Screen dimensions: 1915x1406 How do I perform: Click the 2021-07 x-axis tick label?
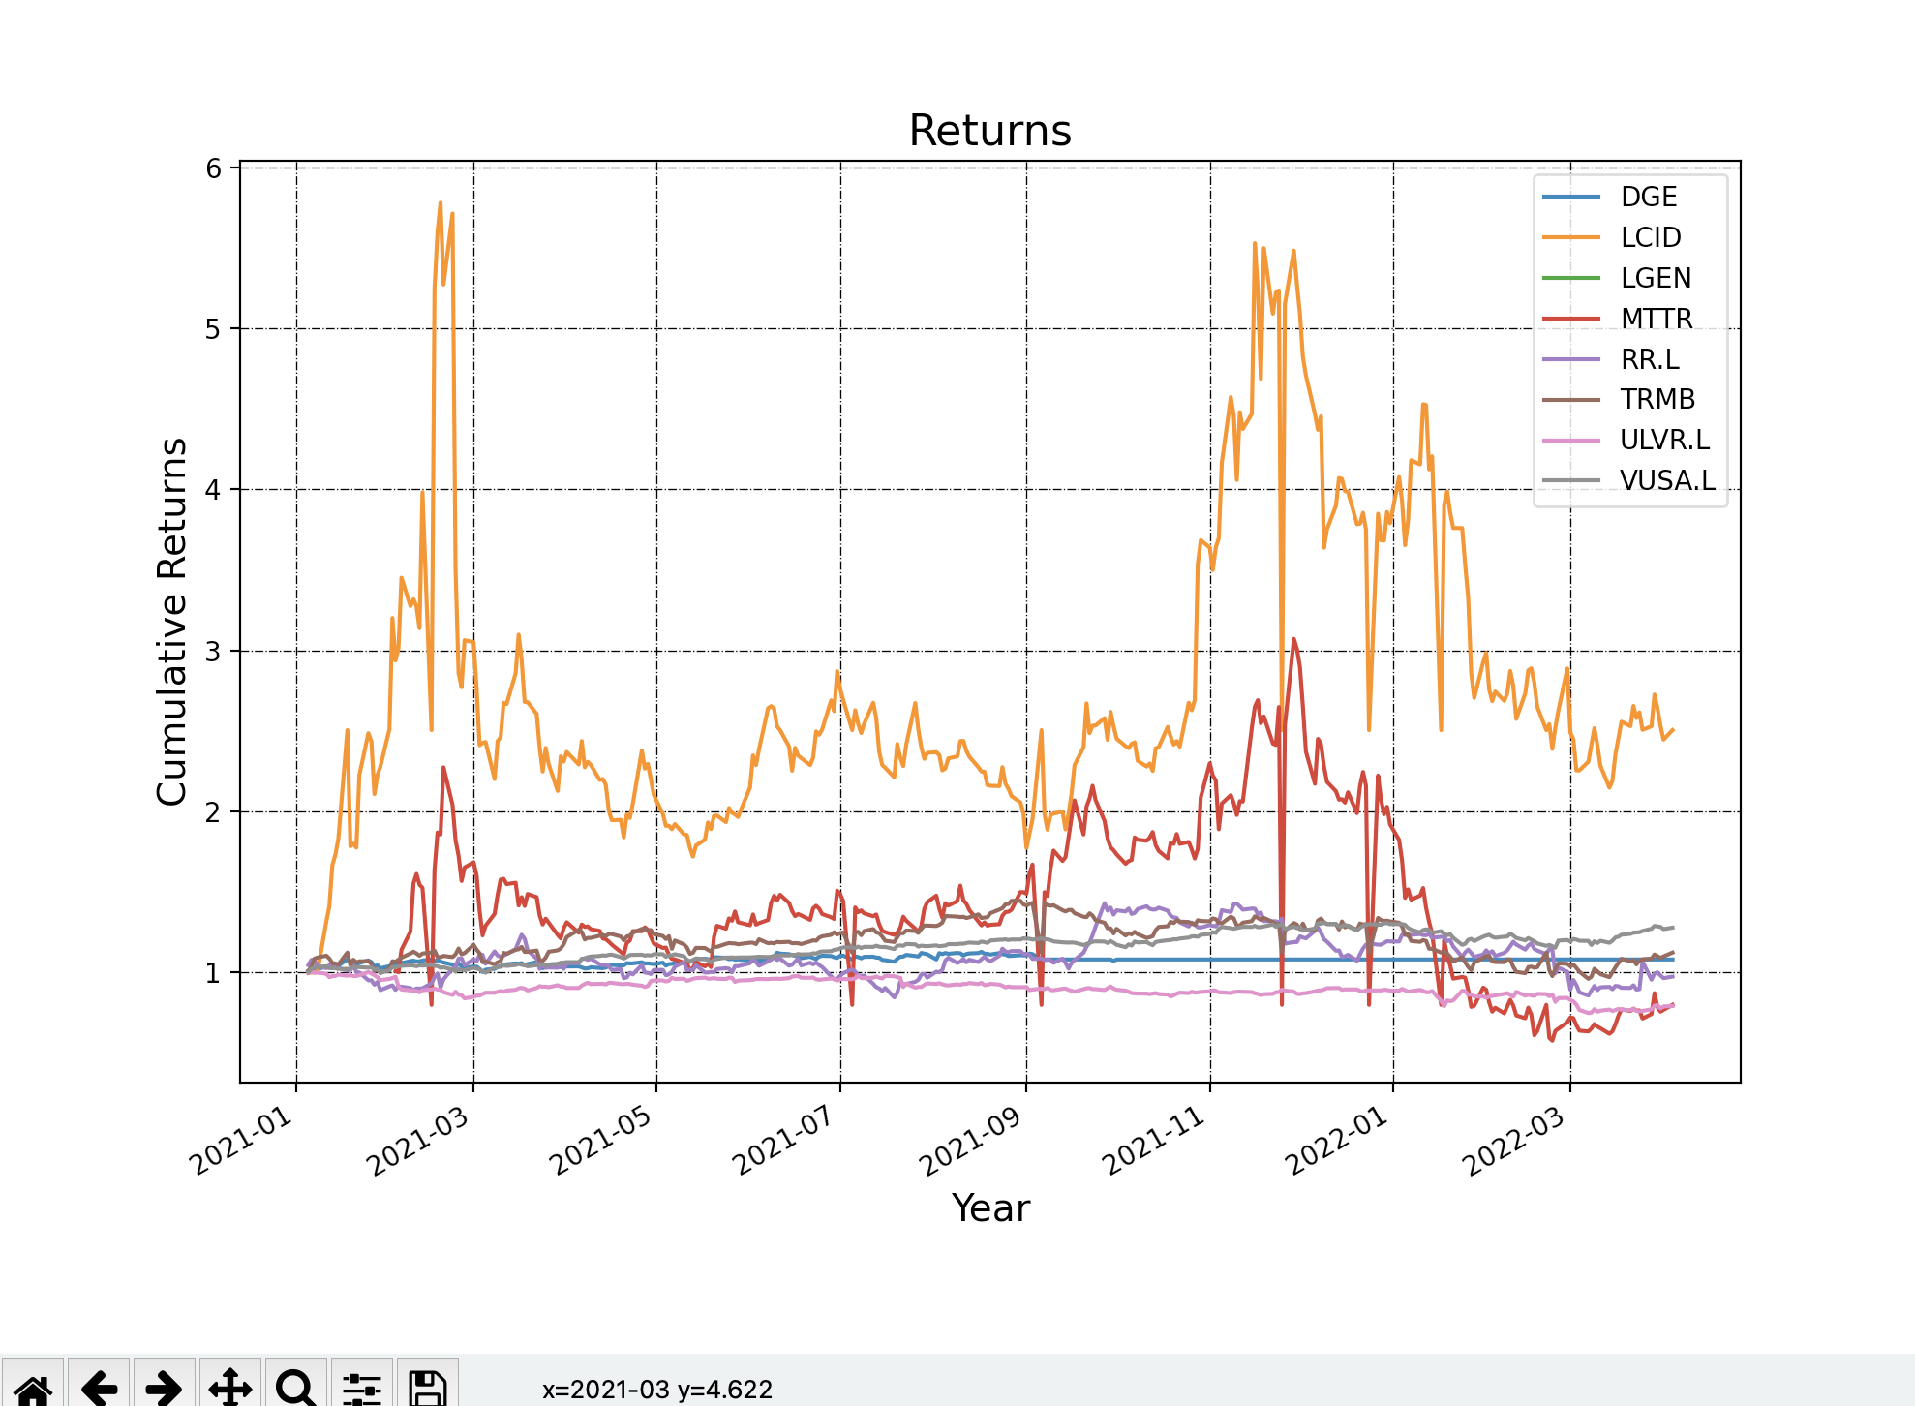[782, 1141]
